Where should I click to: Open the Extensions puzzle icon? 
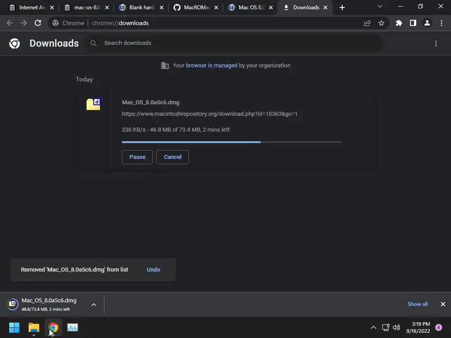pyautogui.click(x=399, y=23)
